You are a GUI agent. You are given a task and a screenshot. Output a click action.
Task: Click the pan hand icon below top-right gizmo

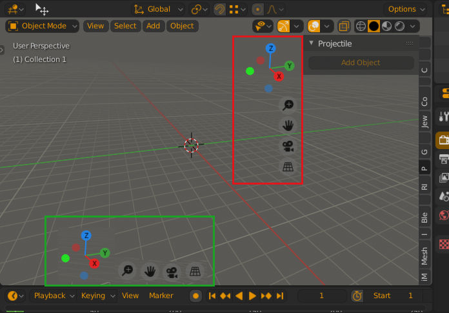click(x=288, y=126)
